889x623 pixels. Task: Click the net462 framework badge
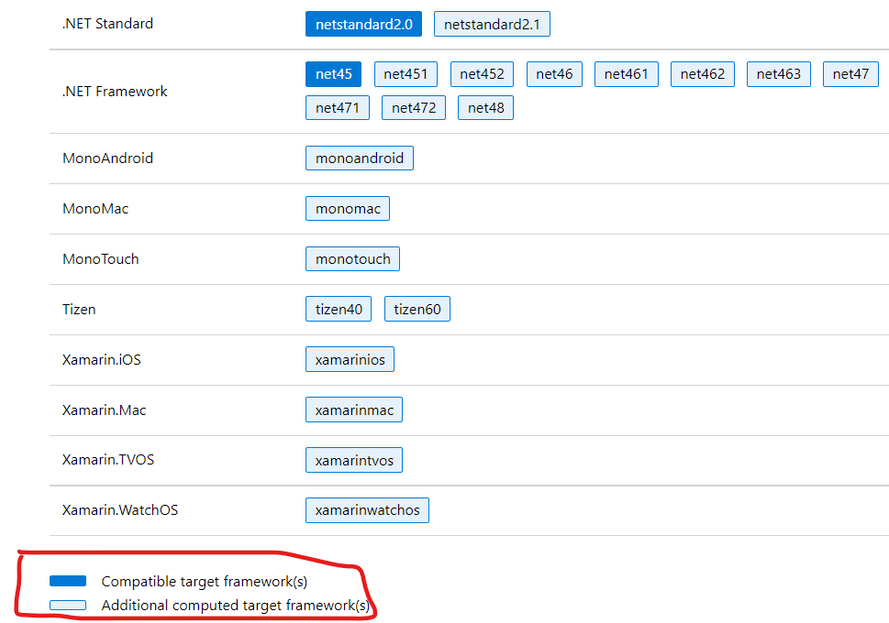[702, 73]
